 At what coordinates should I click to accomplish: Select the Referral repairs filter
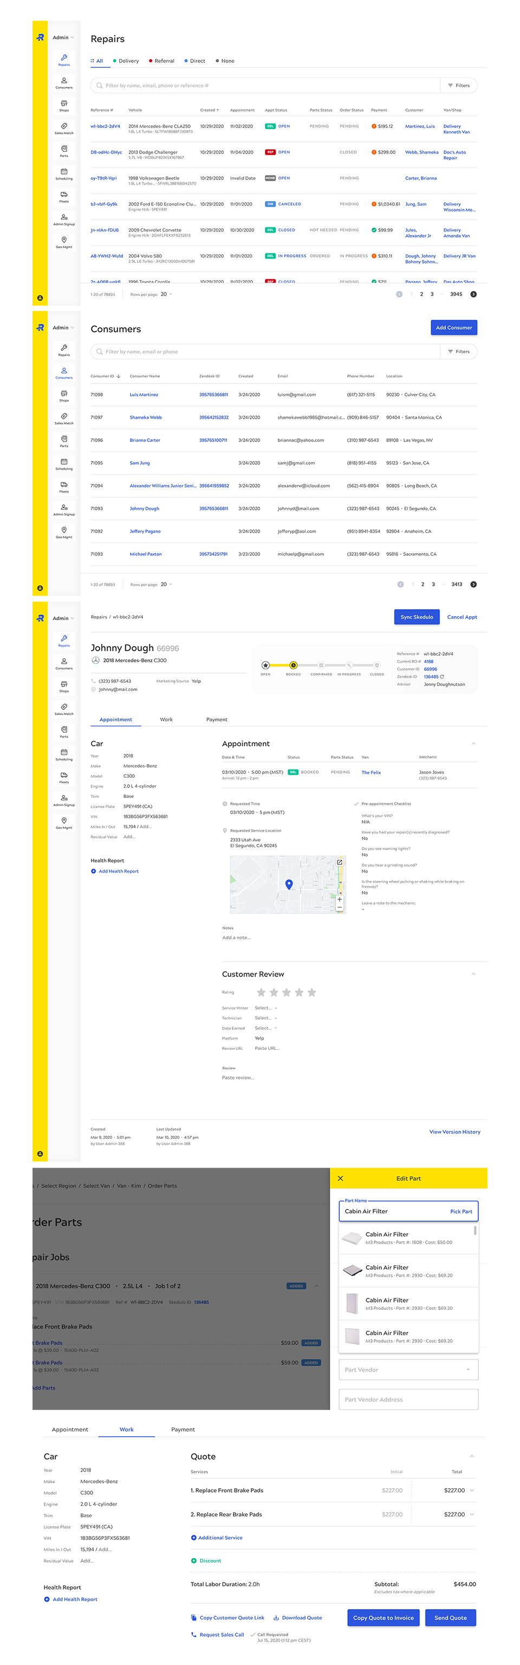coord(162,61)
